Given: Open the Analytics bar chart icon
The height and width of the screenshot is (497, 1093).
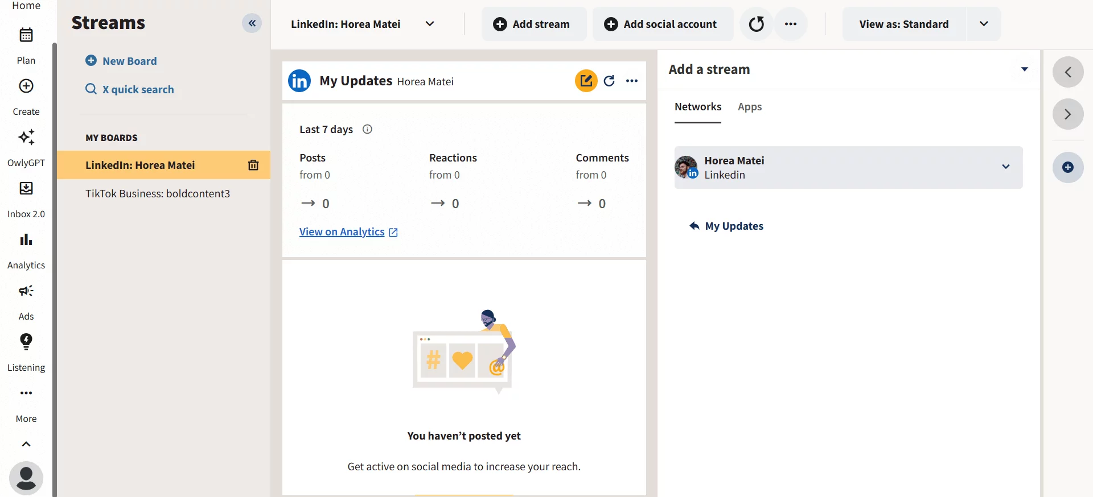Looking at the screenshot, I should point(26,239).
